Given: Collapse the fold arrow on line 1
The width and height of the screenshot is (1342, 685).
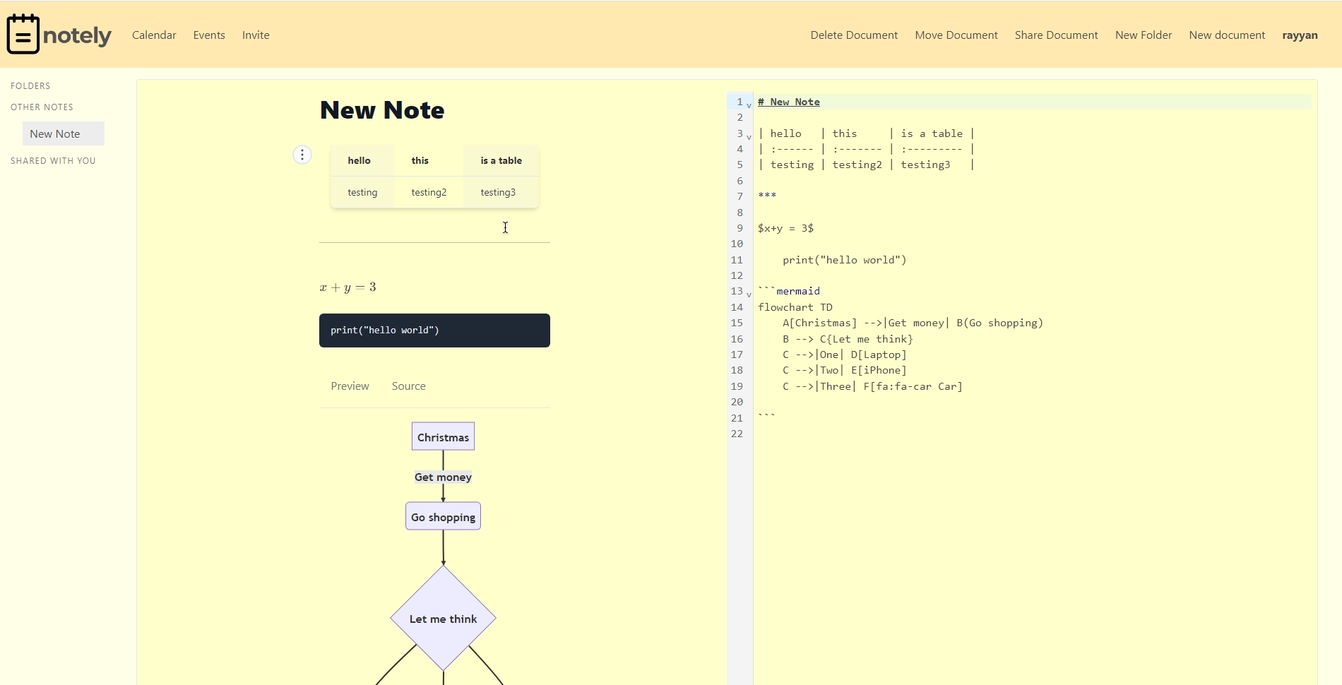Looking at the screenshot, I should (749, 105).
